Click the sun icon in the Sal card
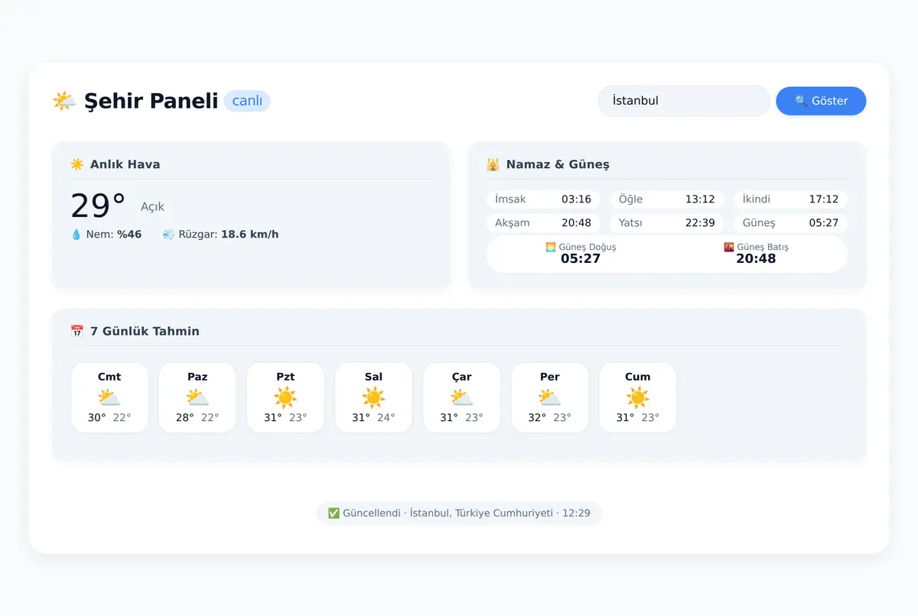918x616 pixels. pyautogui.click(x=373, y=397)
